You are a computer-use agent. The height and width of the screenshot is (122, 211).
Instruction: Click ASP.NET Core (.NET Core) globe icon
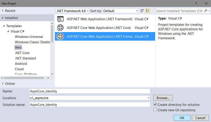coord(60,28)
